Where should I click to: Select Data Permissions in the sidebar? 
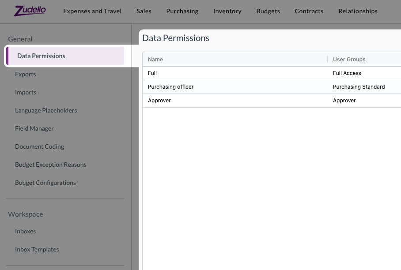point(41,56)
